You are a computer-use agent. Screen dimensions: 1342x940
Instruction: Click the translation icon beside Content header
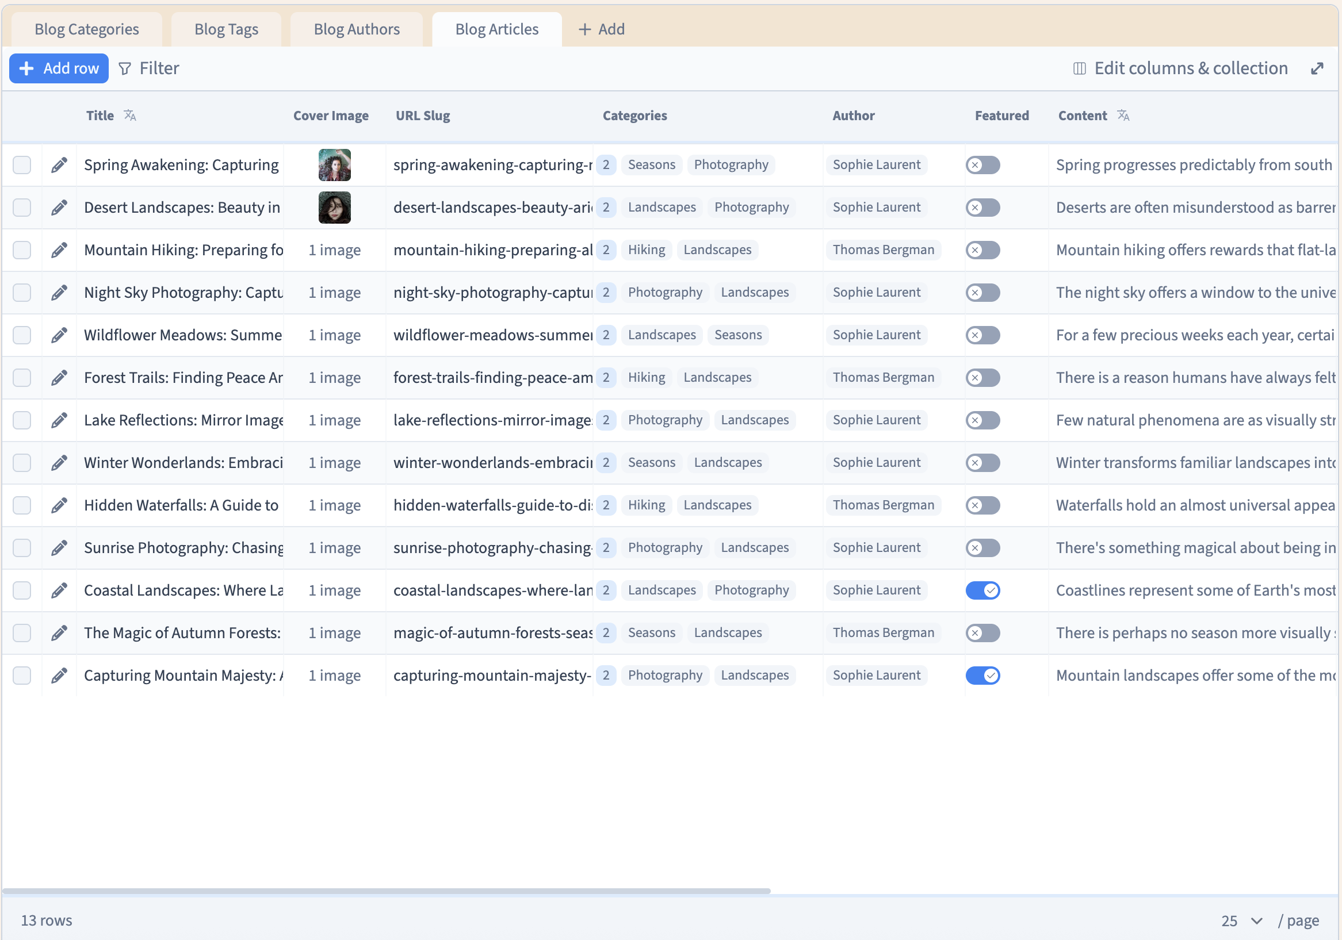(1123, 116)
